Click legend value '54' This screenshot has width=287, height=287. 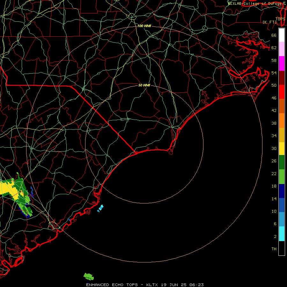(x=274, y=73)
